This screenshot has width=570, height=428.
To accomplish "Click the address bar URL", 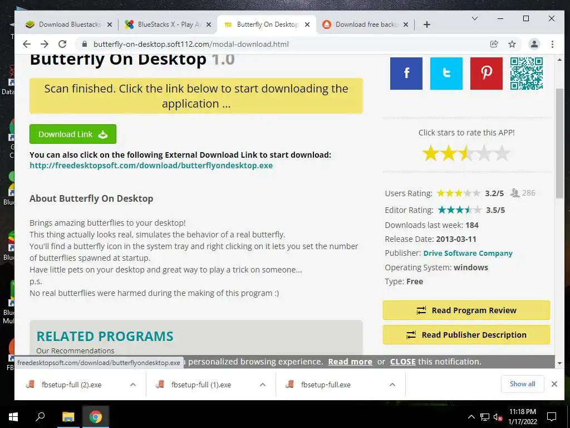I will (191, 44).
